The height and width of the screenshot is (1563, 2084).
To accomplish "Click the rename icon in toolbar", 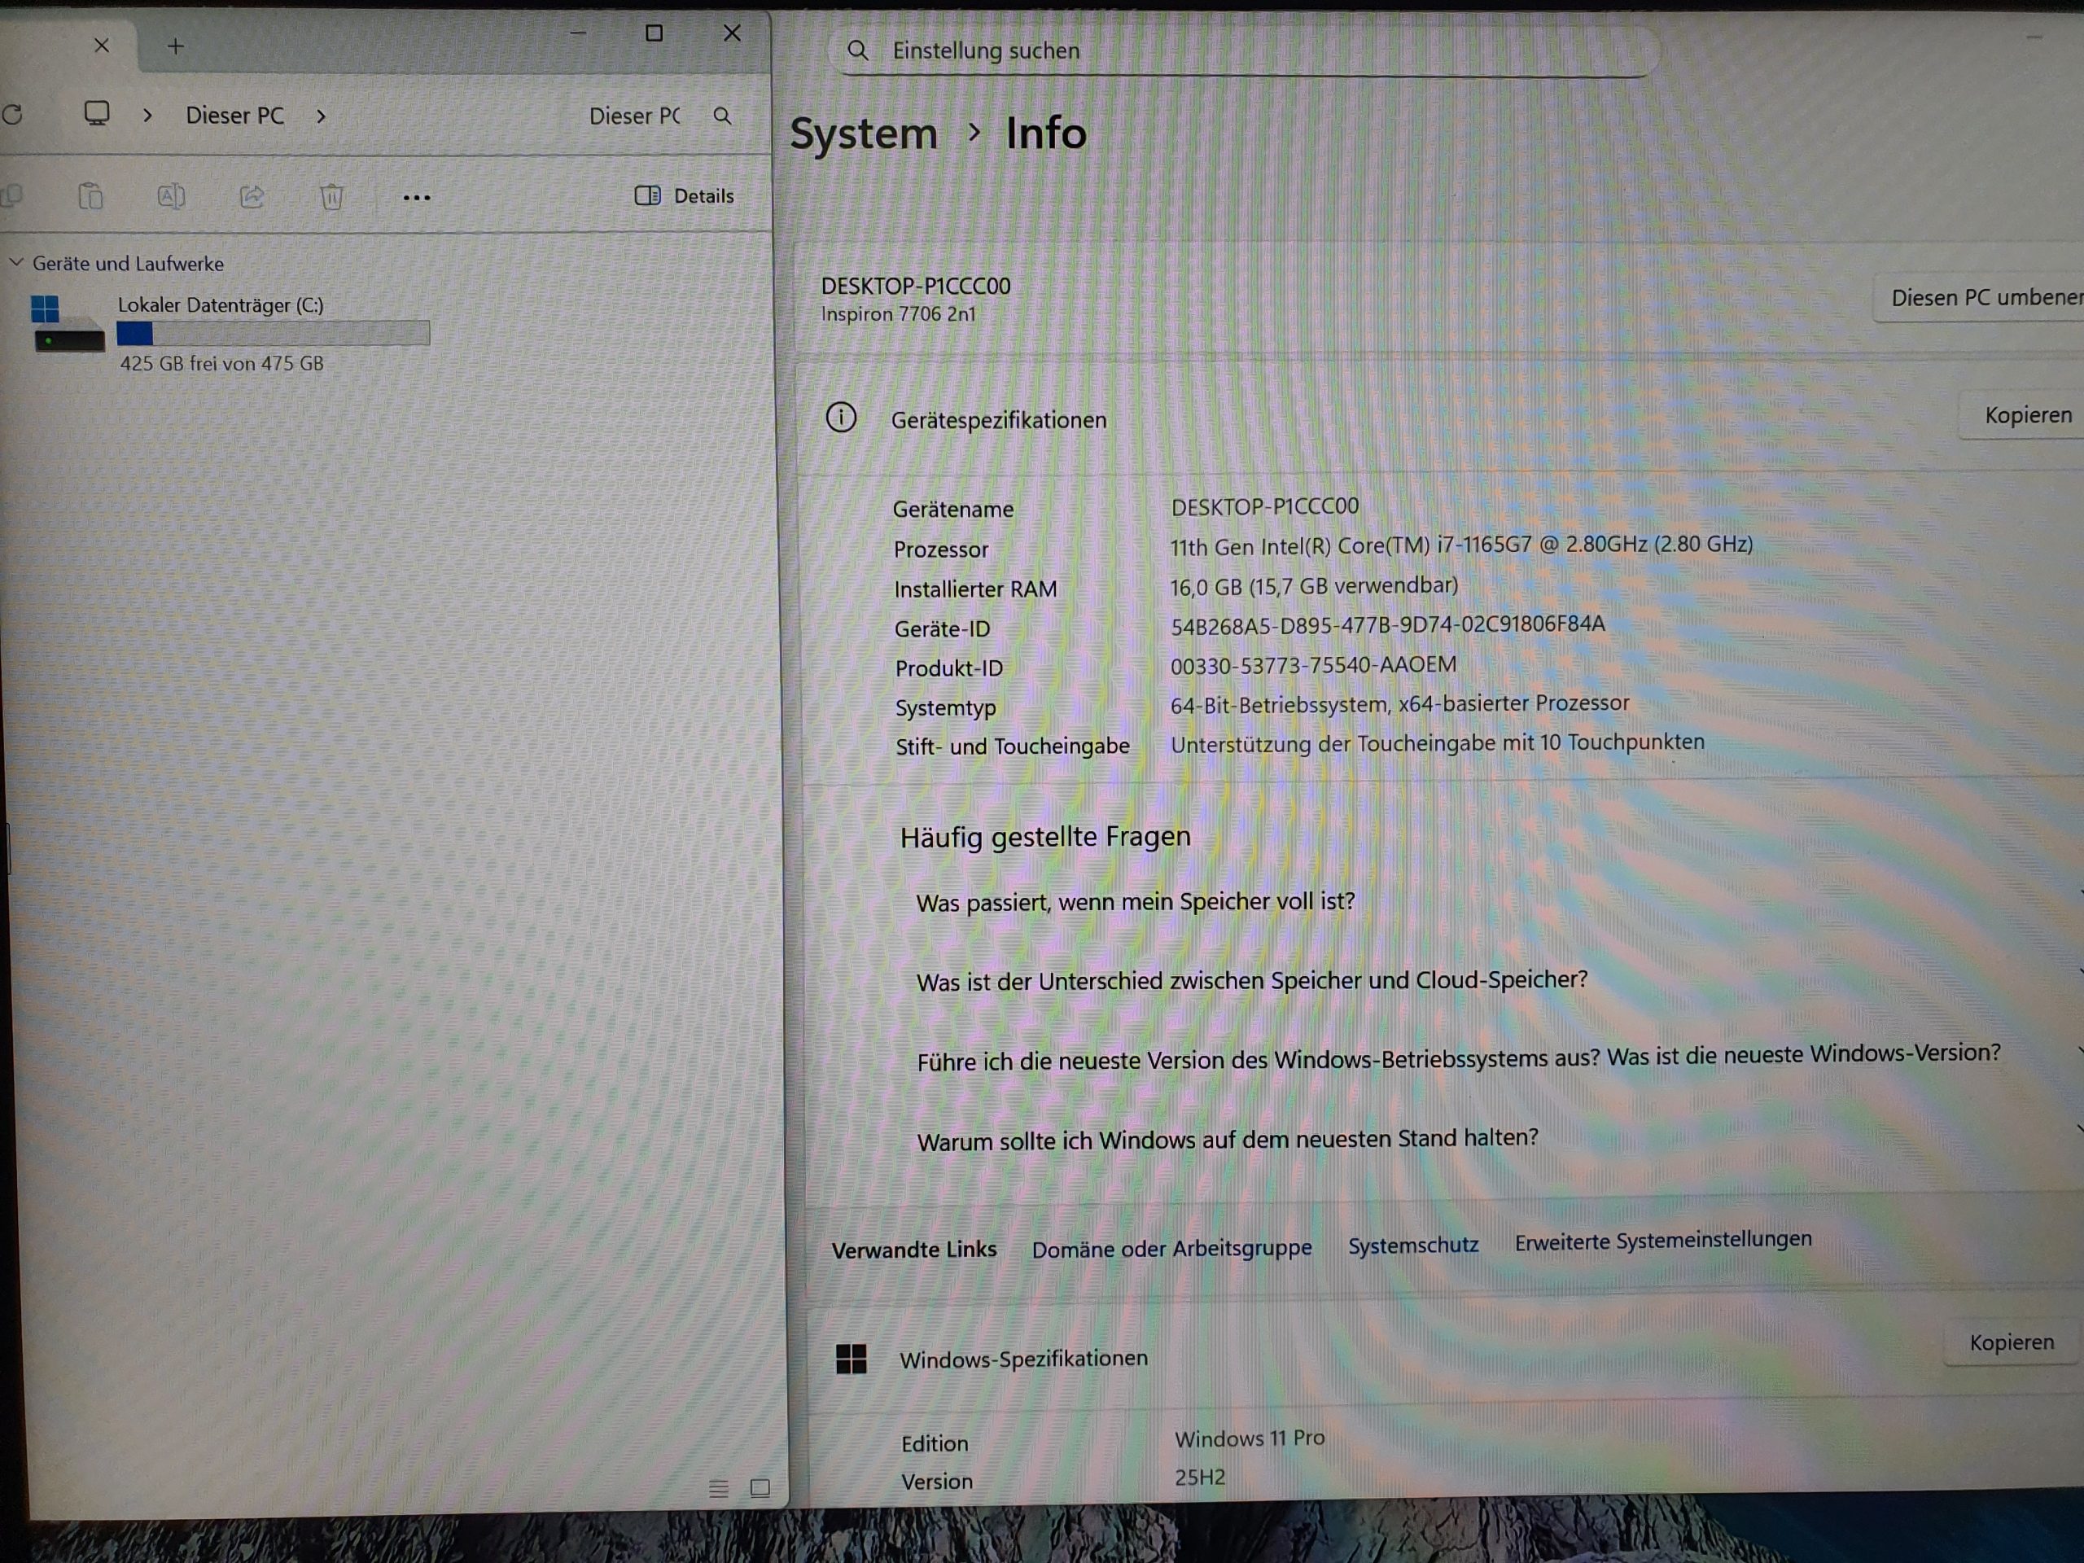I will coord(170,196).
